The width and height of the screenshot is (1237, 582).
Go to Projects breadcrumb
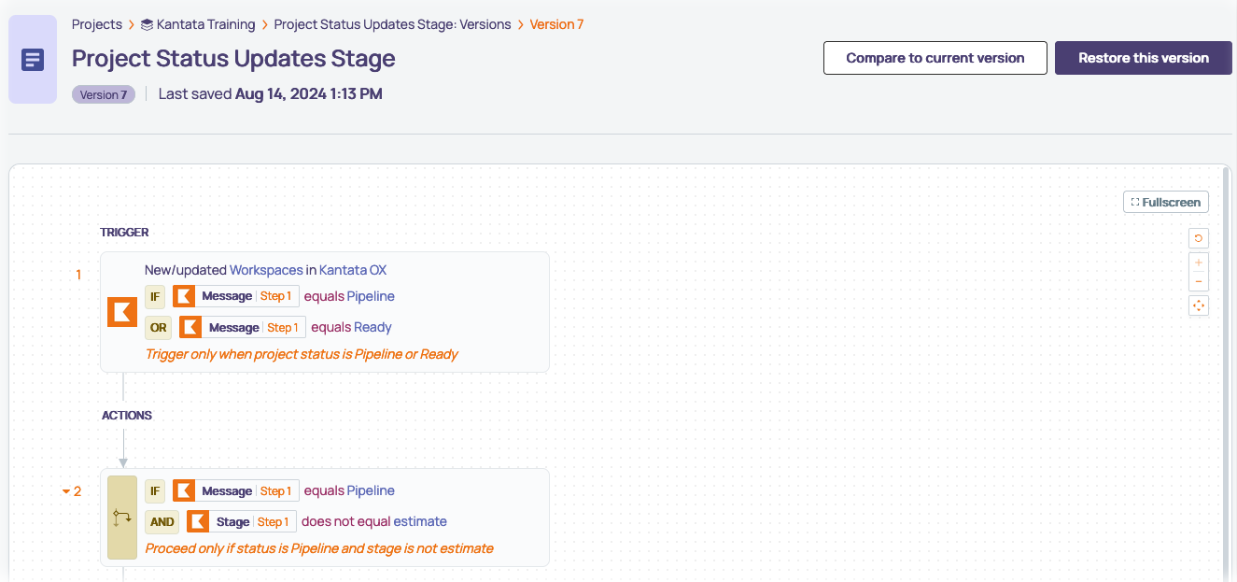coord(97,24)
